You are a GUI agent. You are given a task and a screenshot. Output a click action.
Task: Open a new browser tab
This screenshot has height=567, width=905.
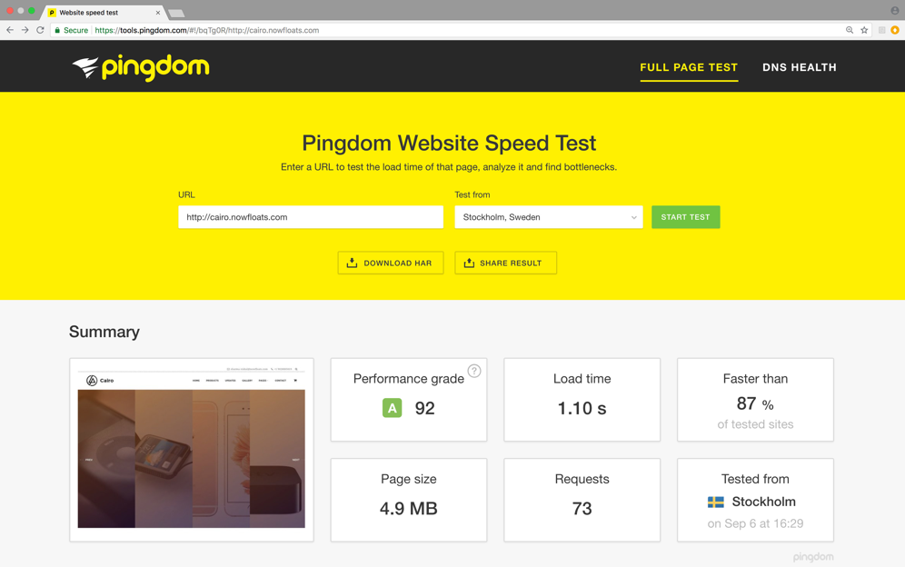(176, 13)
